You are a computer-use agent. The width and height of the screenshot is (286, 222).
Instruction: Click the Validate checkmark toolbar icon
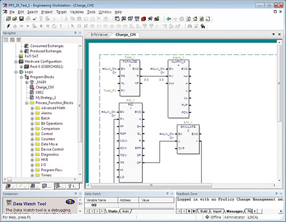coord(34,19)
